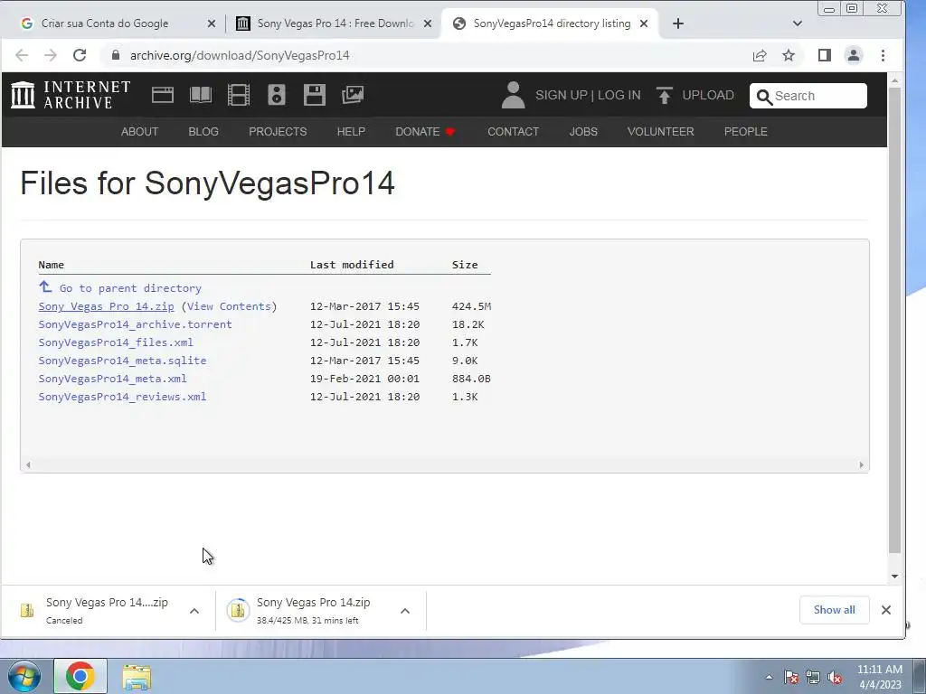Open the HELP menu item
This screenshot has height=694, width=926.
[351, 132]
